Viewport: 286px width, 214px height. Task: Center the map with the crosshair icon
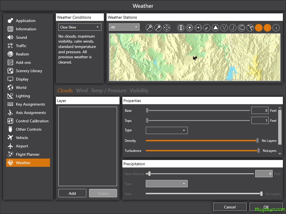[166, 28]
